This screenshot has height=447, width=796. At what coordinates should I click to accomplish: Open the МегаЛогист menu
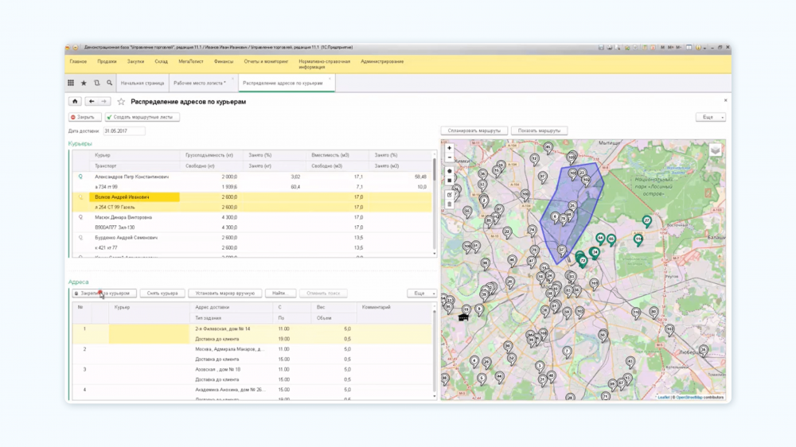pos(191,61)
